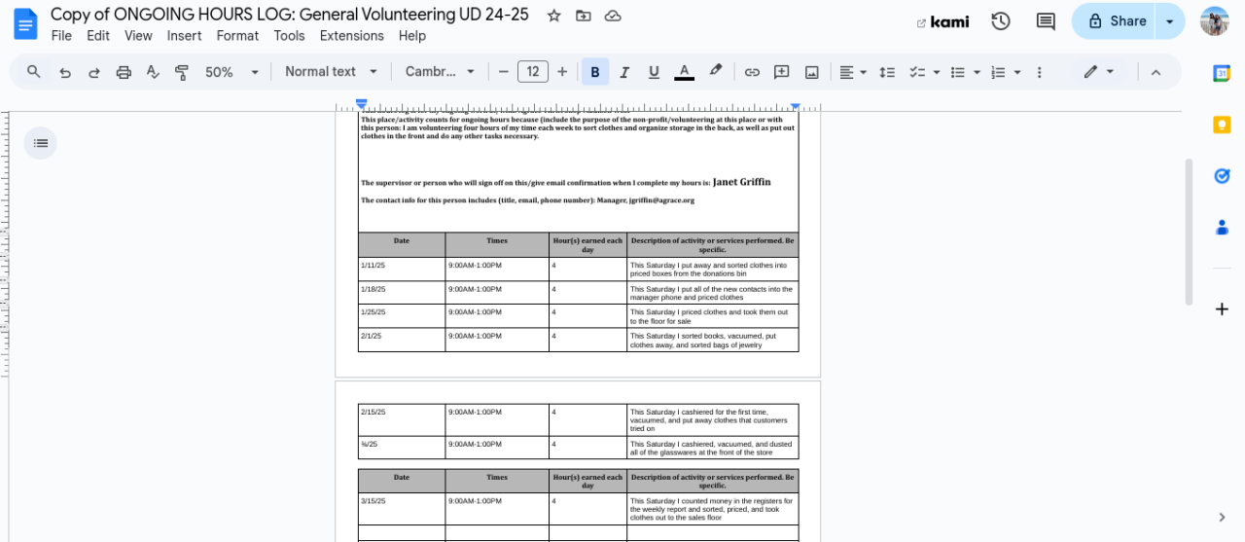Run spelling and grammar check
Image resolution: width=1245 pixels, height=542 pixels.
click(153, 72)
